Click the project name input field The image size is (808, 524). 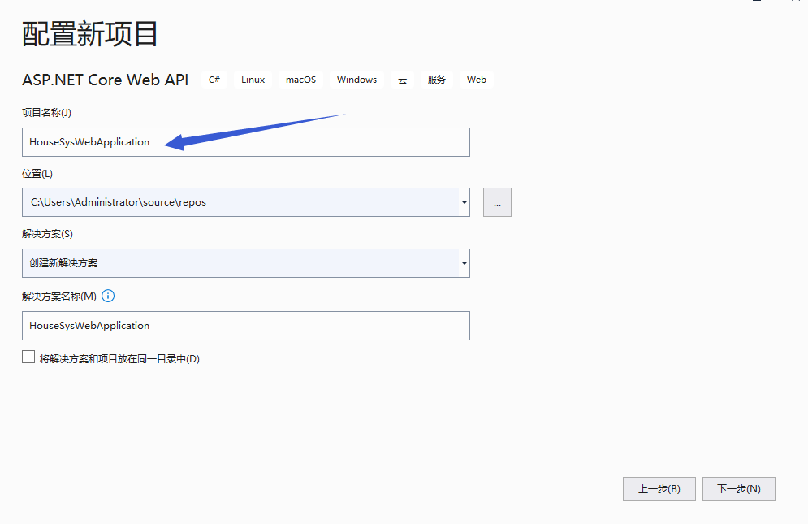point(246,142)
